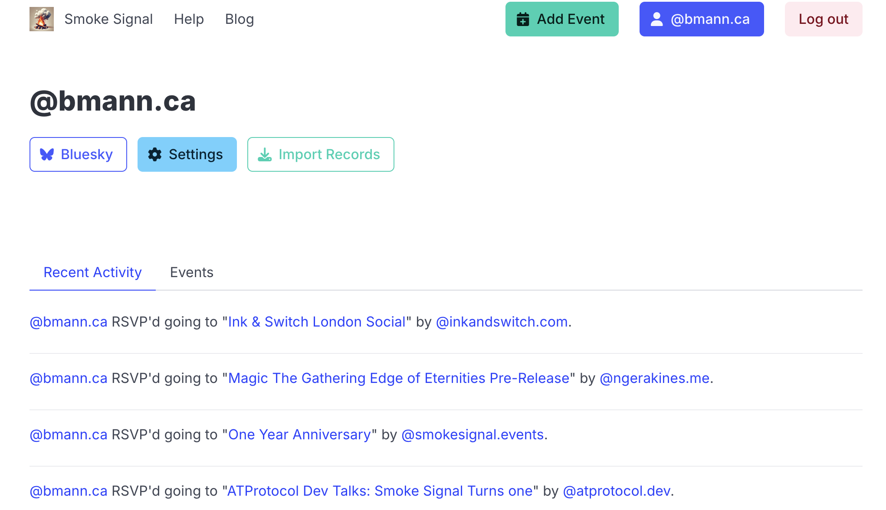This screenshot has width=886, height=510.
Task: Open profile Settings
Action: [x=187, y=154]
